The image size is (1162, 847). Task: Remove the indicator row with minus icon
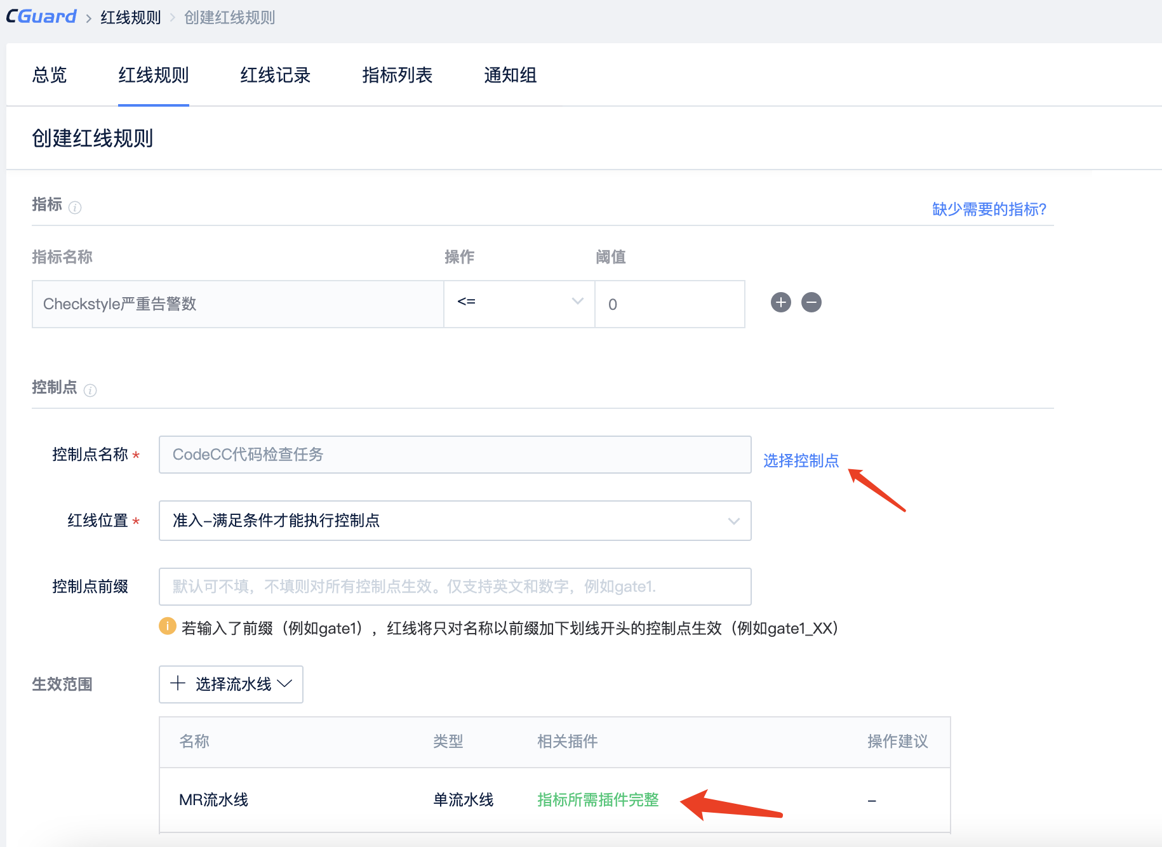[811, 302]
